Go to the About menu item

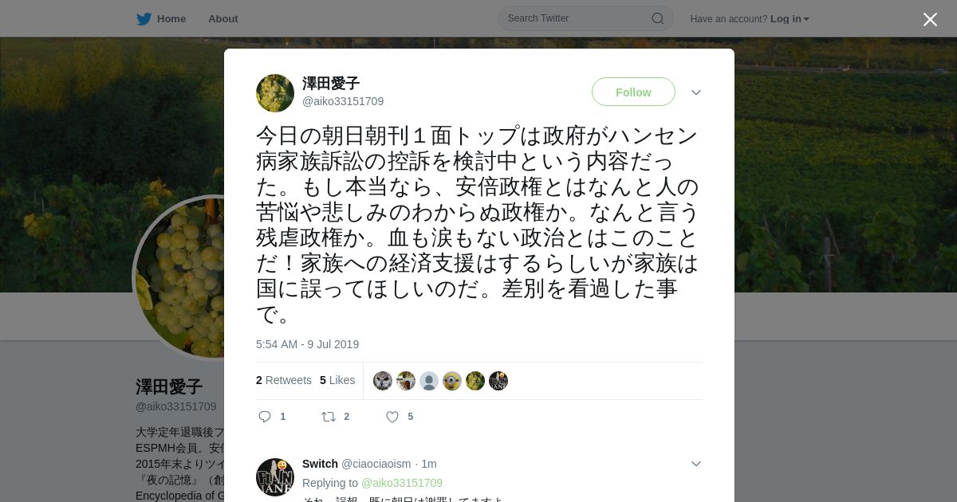coord(223,19)
